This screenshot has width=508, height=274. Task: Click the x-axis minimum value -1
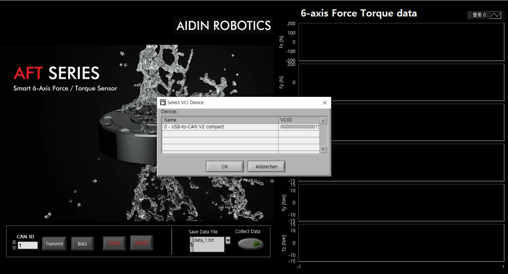298,267
